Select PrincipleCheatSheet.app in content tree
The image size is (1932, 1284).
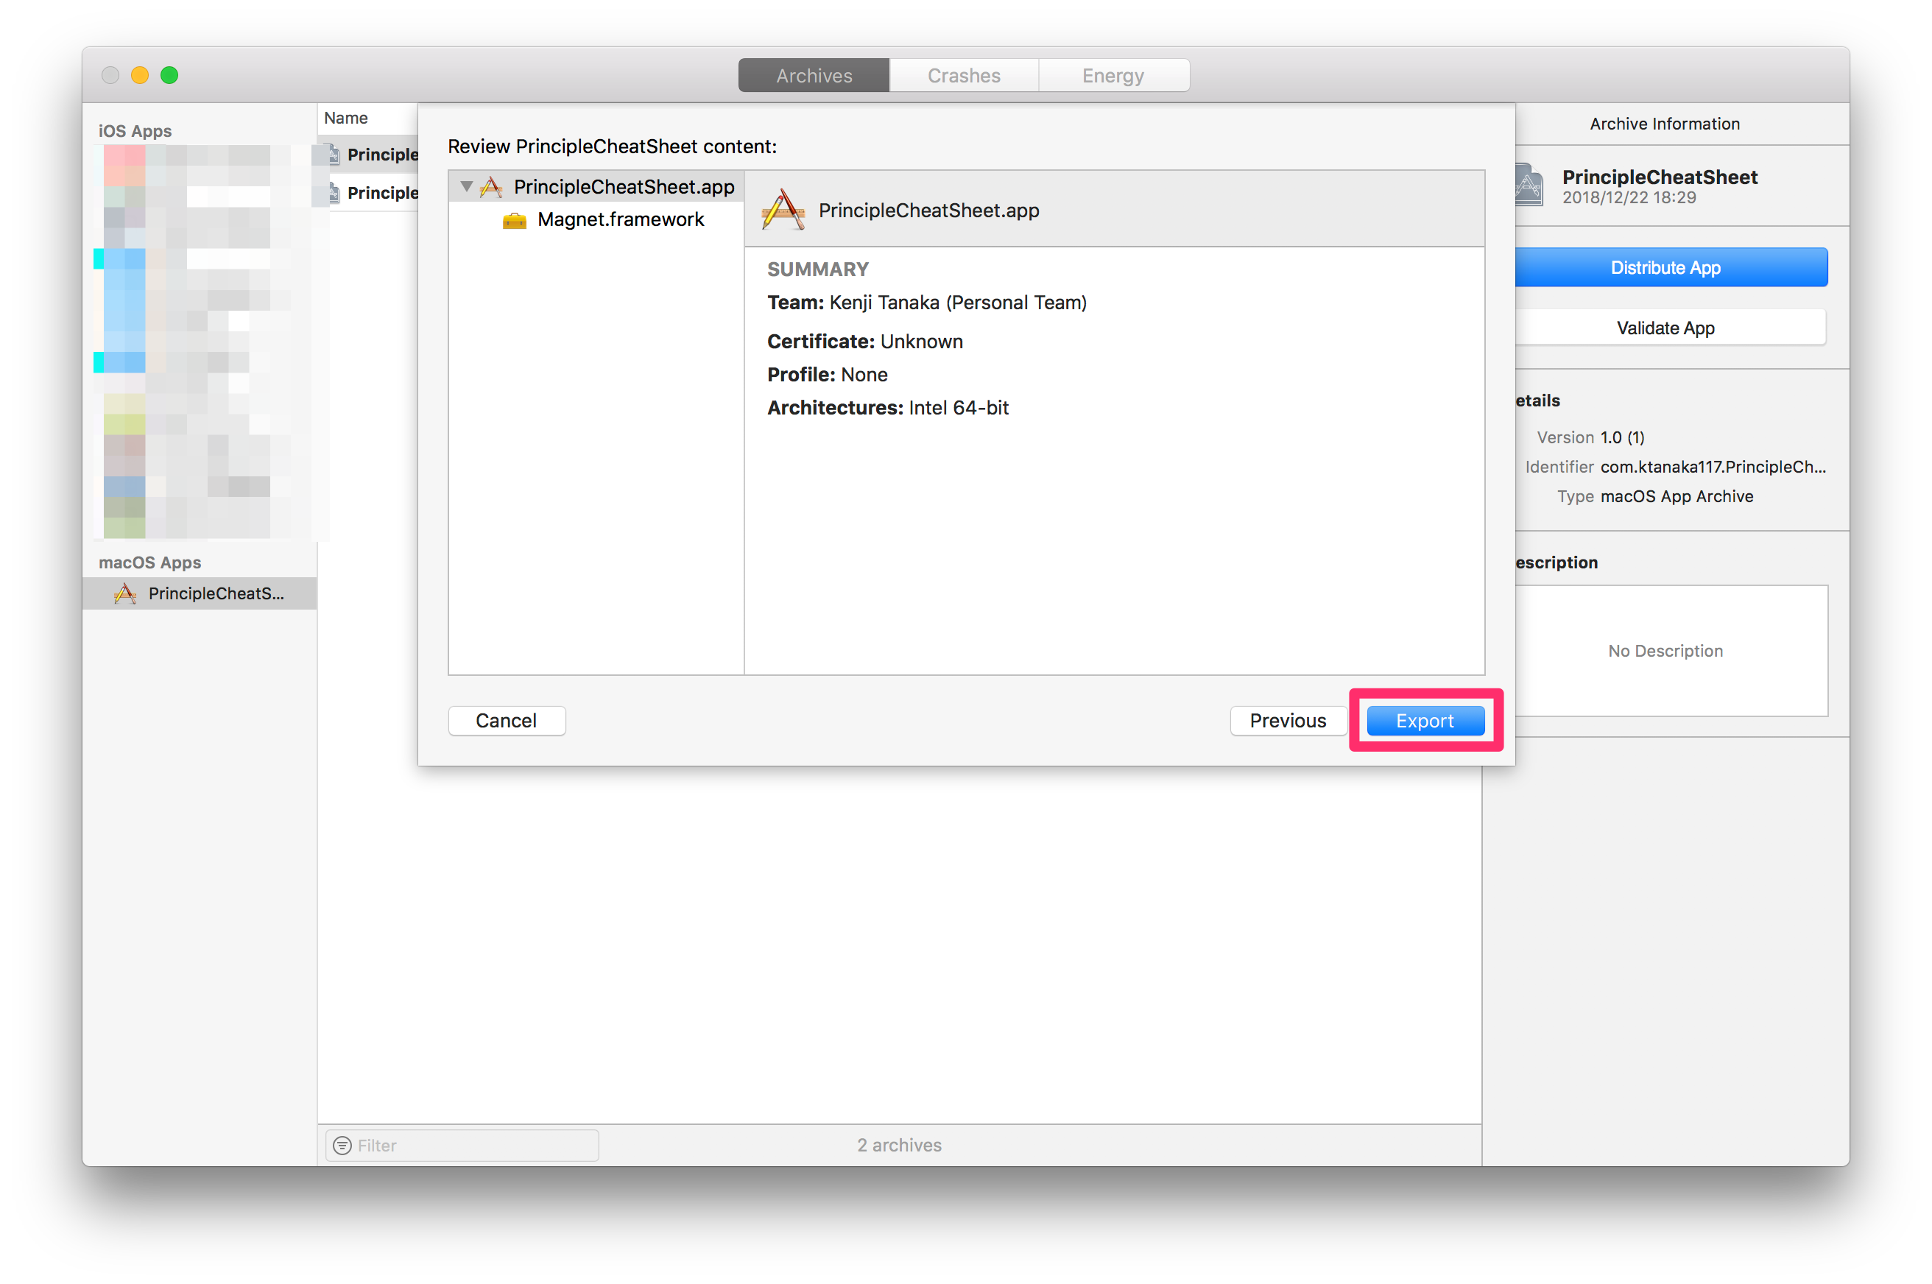pyautogui.click(x=596, y=187)
